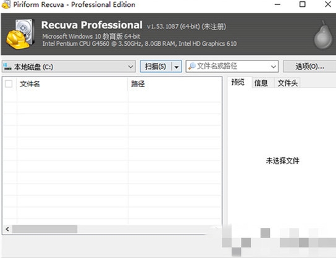Click the Piriform pear logo
Screen dimensions: 336x258
coord(323,35)
